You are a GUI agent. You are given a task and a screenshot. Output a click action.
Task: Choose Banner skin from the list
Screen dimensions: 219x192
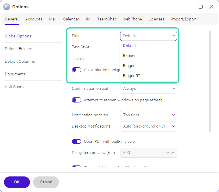149,56
